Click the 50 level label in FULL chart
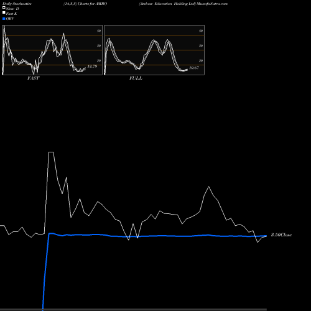The height and width of the screenshot is (311, 311). point(201,45)
